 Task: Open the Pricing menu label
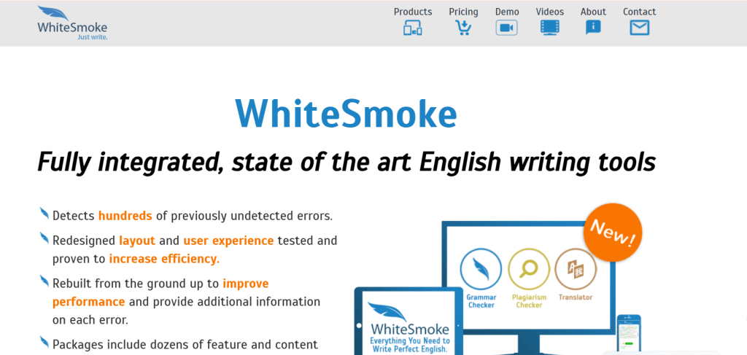463,12
